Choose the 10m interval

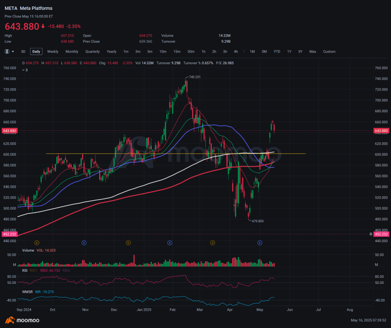tap(163, 52)
